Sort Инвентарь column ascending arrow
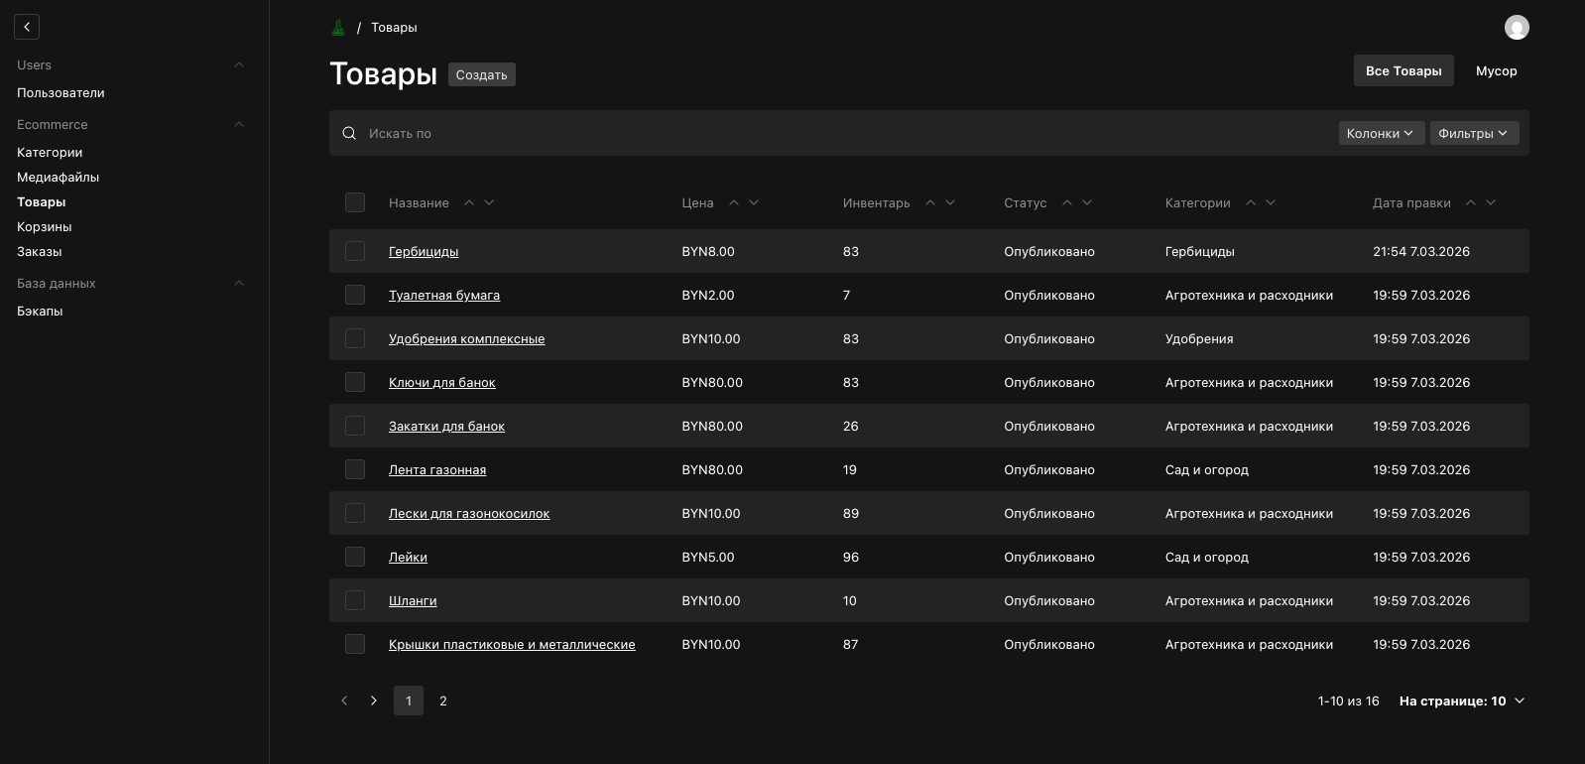Viewport: 1585px width, 764px height. (x=930, y=202)
